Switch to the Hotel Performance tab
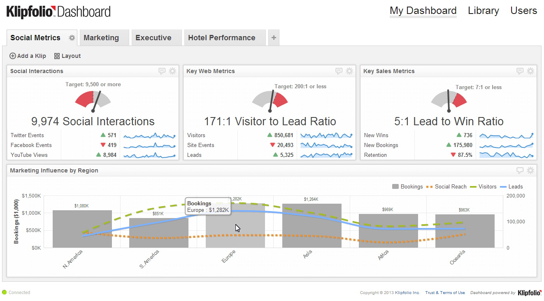 point(221,37)
